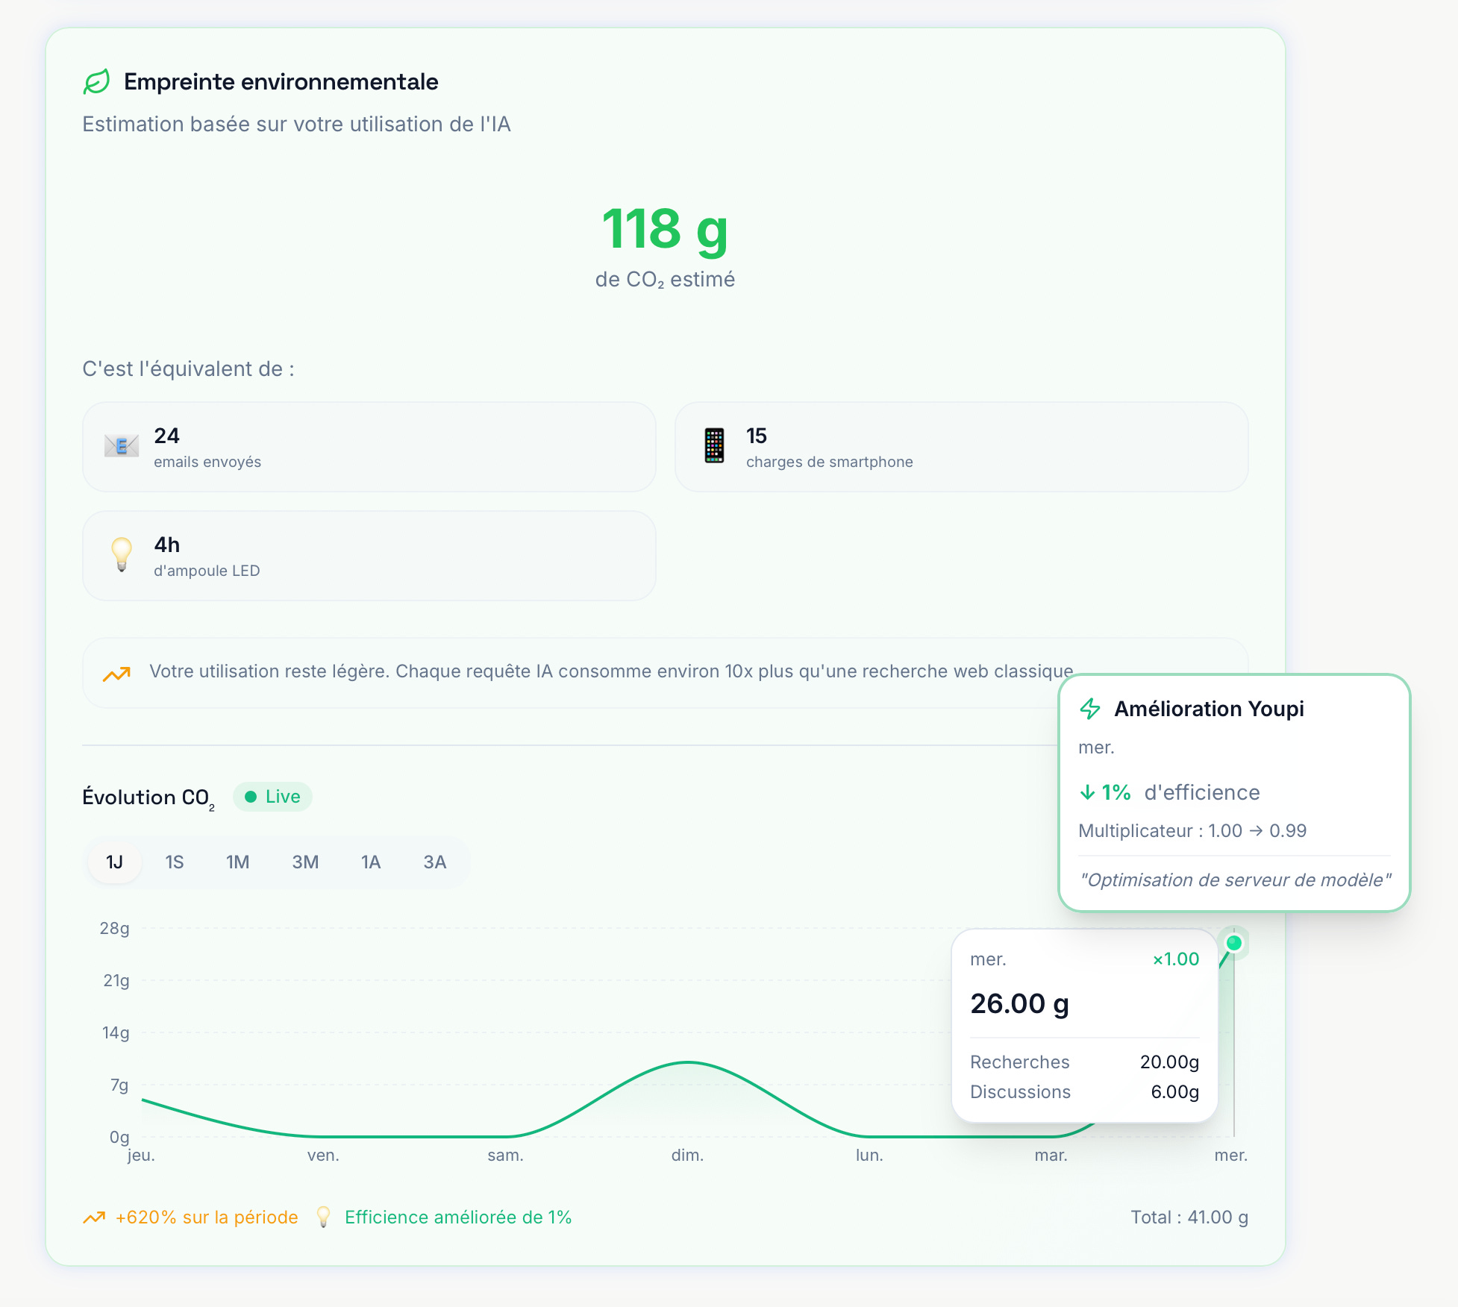Click the green leaf icon in header
The image size is (1458, 1307).
[x=97, y=82]
